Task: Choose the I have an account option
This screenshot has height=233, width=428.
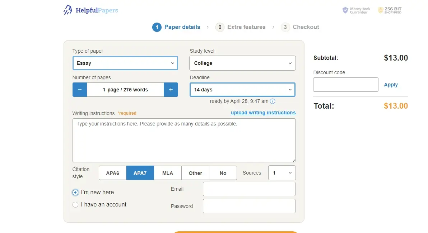Action: (x=75, y=205)
